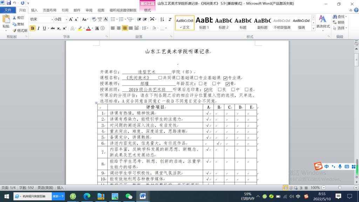Image resolution: width=359 pixels, height=202 pixels.
Task: Uncheck the 专业课 checkbox
Action: point(225,78)
